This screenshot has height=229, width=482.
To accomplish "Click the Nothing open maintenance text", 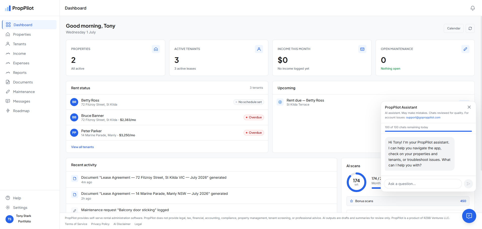I will 390,69.
